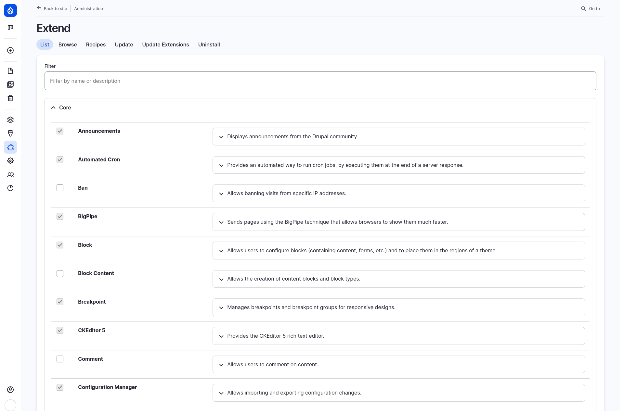Open the People users icon
Viewport: 624px width, 415px height.
point(10,175)
